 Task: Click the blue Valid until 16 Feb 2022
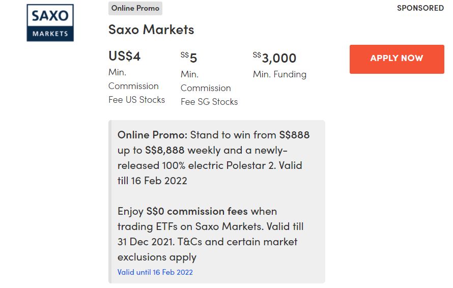tap(155, 272)
